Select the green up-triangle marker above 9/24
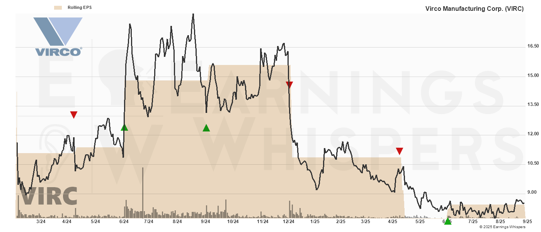This screenshot has width=541, height=232. (x=206, y=128)
